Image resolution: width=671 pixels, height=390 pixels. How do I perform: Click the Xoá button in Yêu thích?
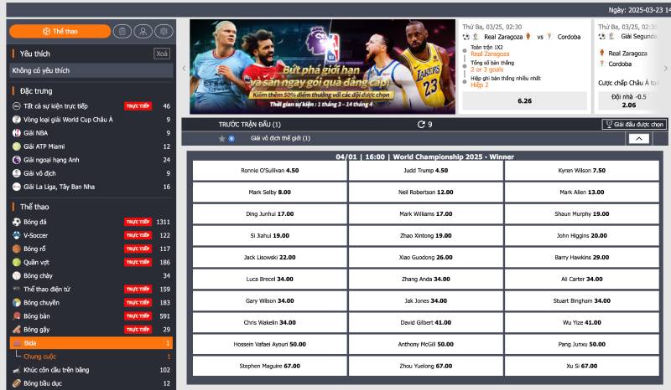[162, 54]
